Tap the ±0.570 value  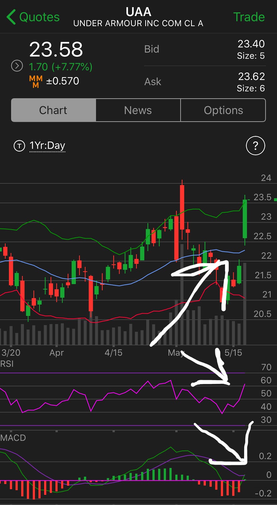(63, 81)
